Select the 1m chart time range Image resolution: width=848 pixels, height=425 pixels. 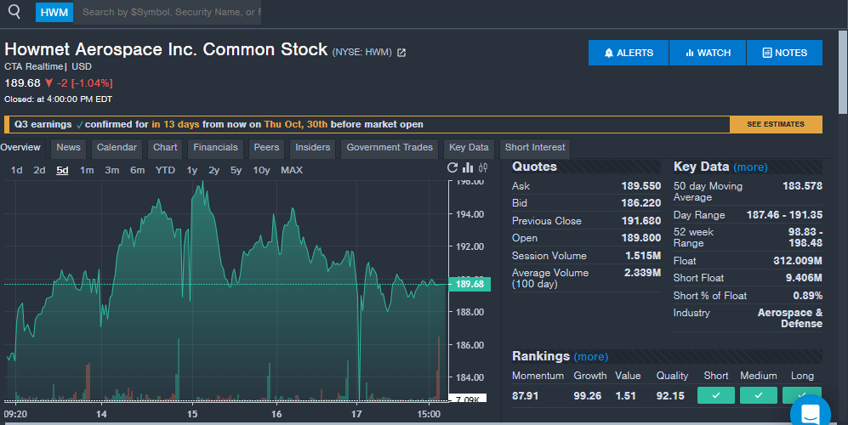pos(87,170)
